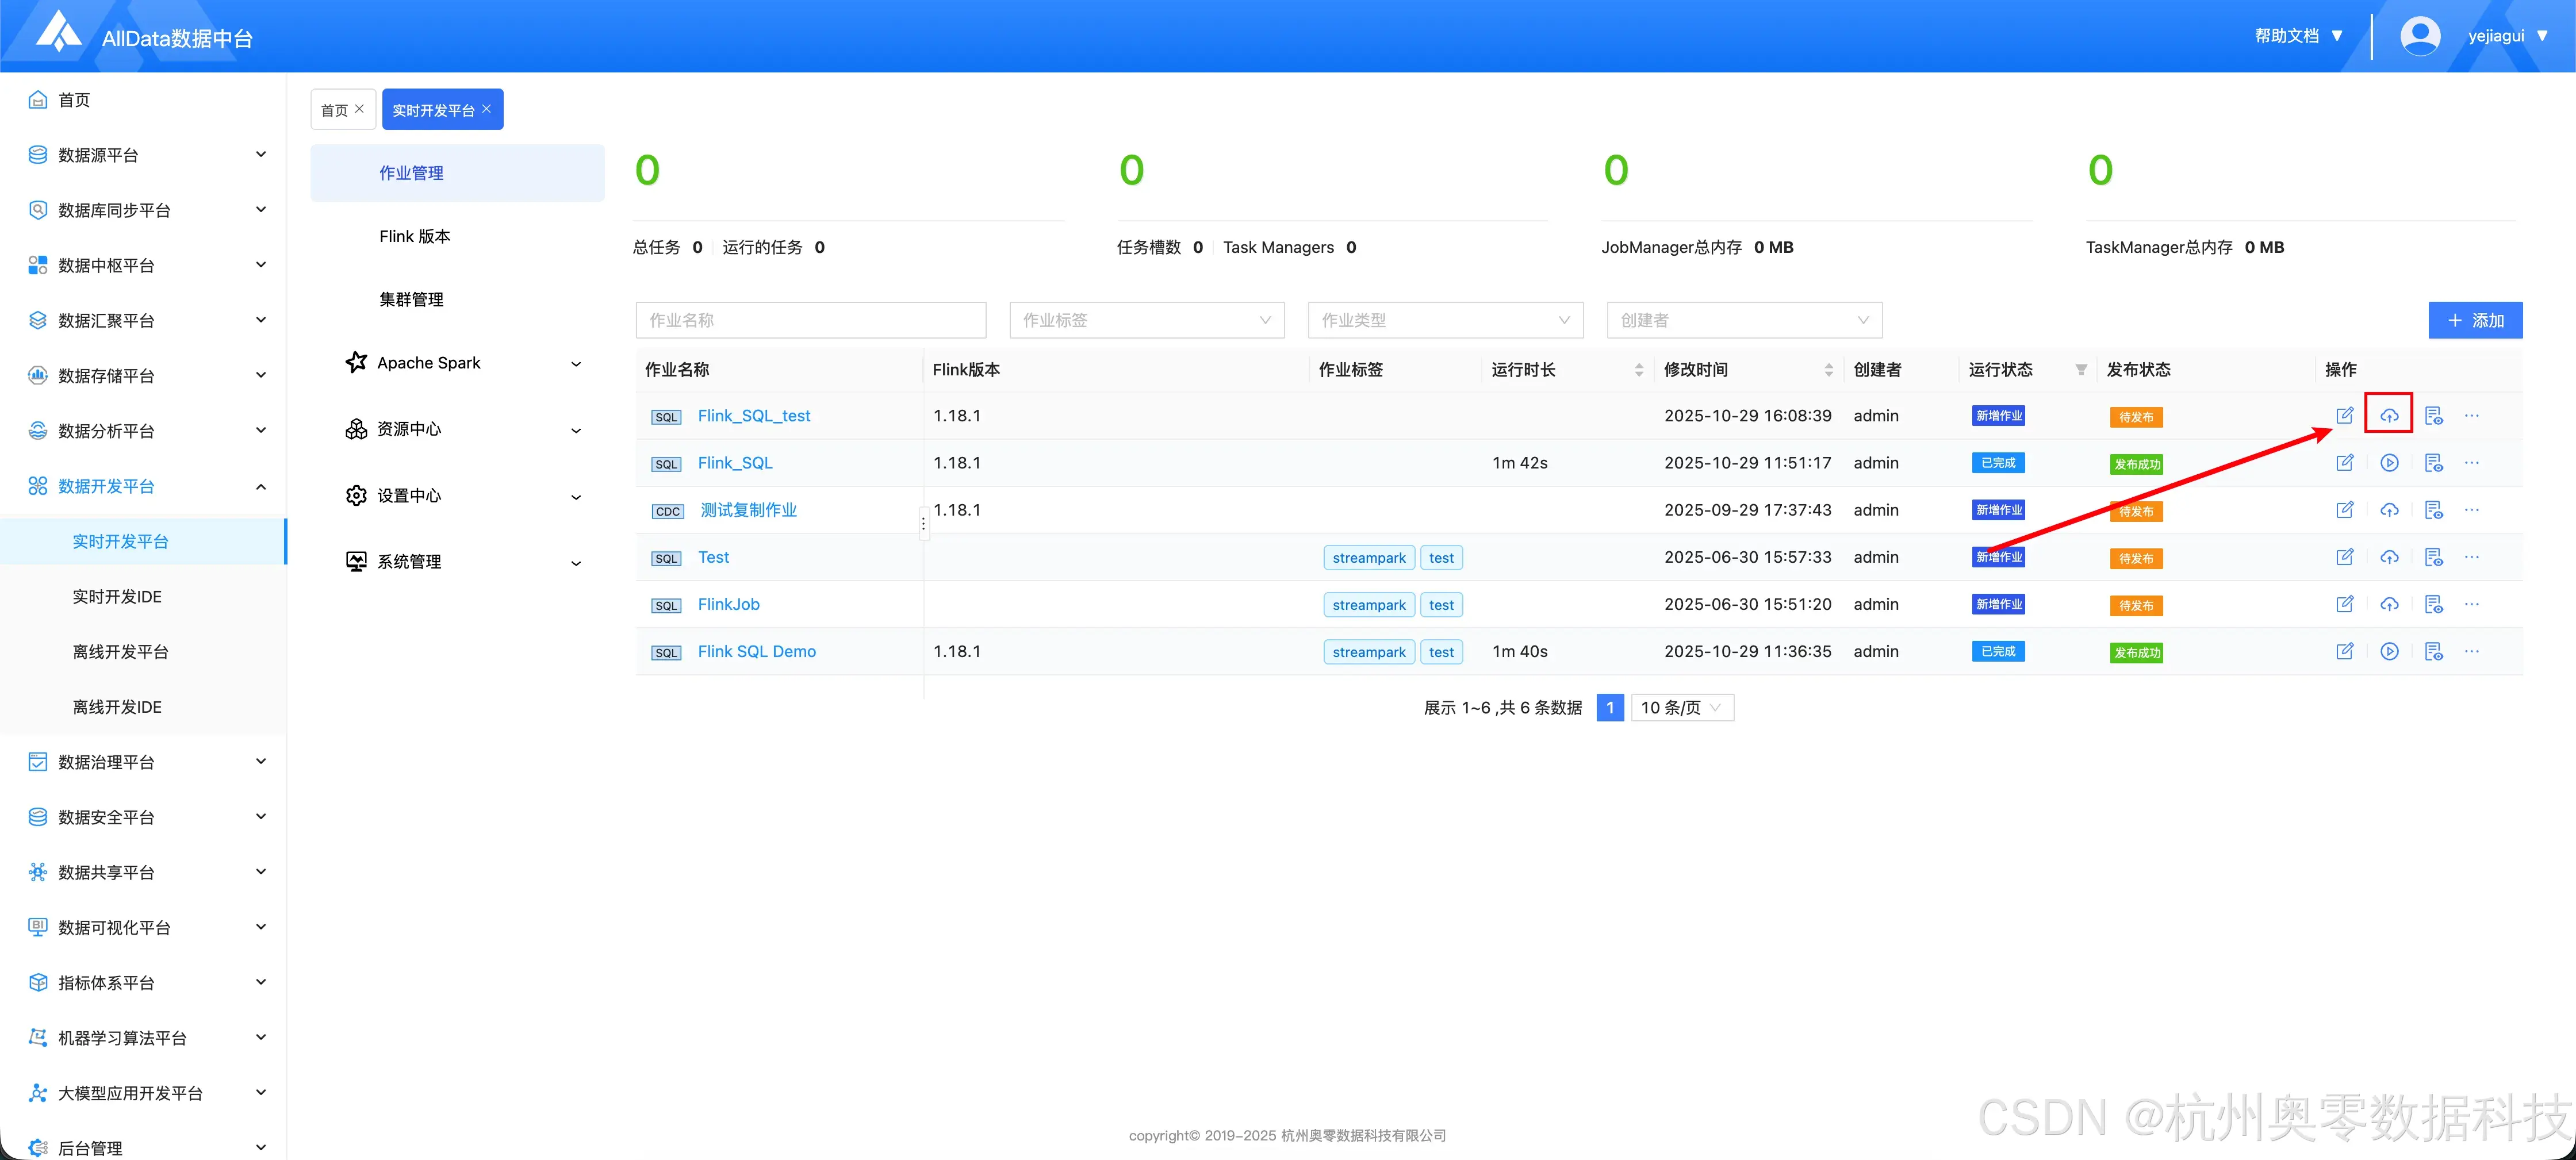2576x1160 pixels.
Task: Click play icon for Flink_SQL job
Action: (x=2389, y=463)
